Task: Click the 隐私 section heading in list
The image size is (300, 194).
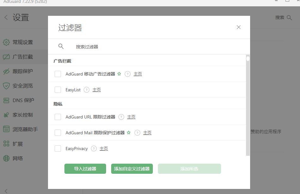Action: [x=58, y=104]
